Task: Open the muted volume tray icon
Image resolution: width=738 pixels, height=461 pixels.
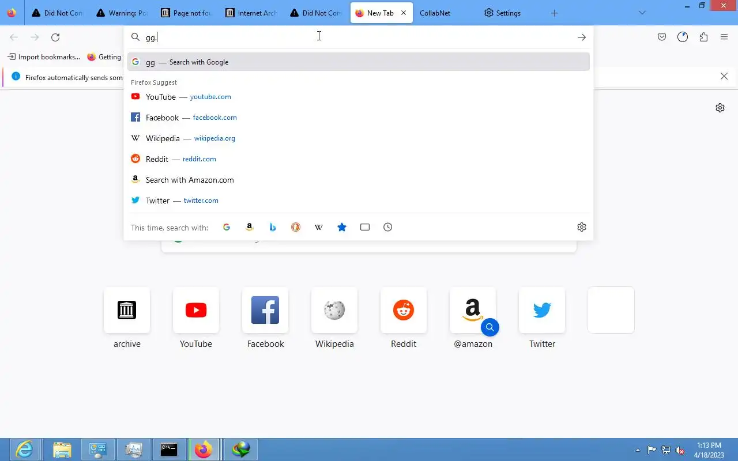Action: [x=680, y=450]
